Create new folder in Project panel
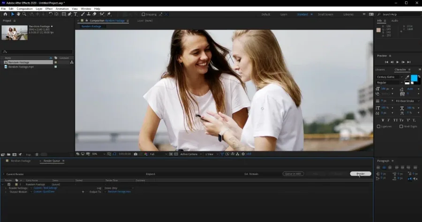 tap(8, 155)
